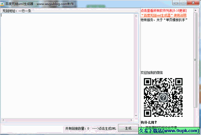
Task: Click the 死链地址:一行一条 label
Action: coord(17,11)
